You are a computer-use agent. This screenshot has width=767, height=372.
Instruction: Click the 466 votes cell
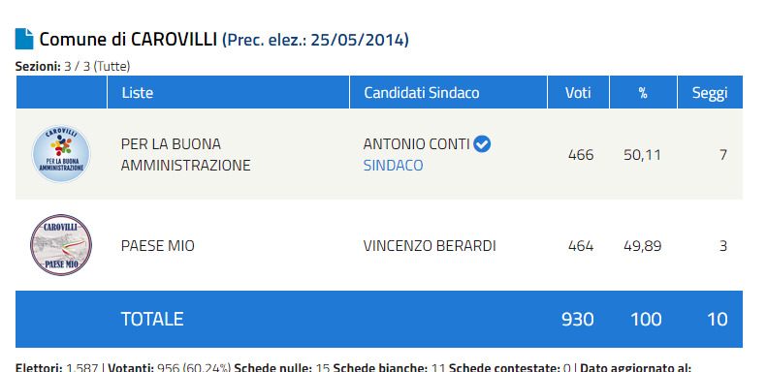[581, 155]
